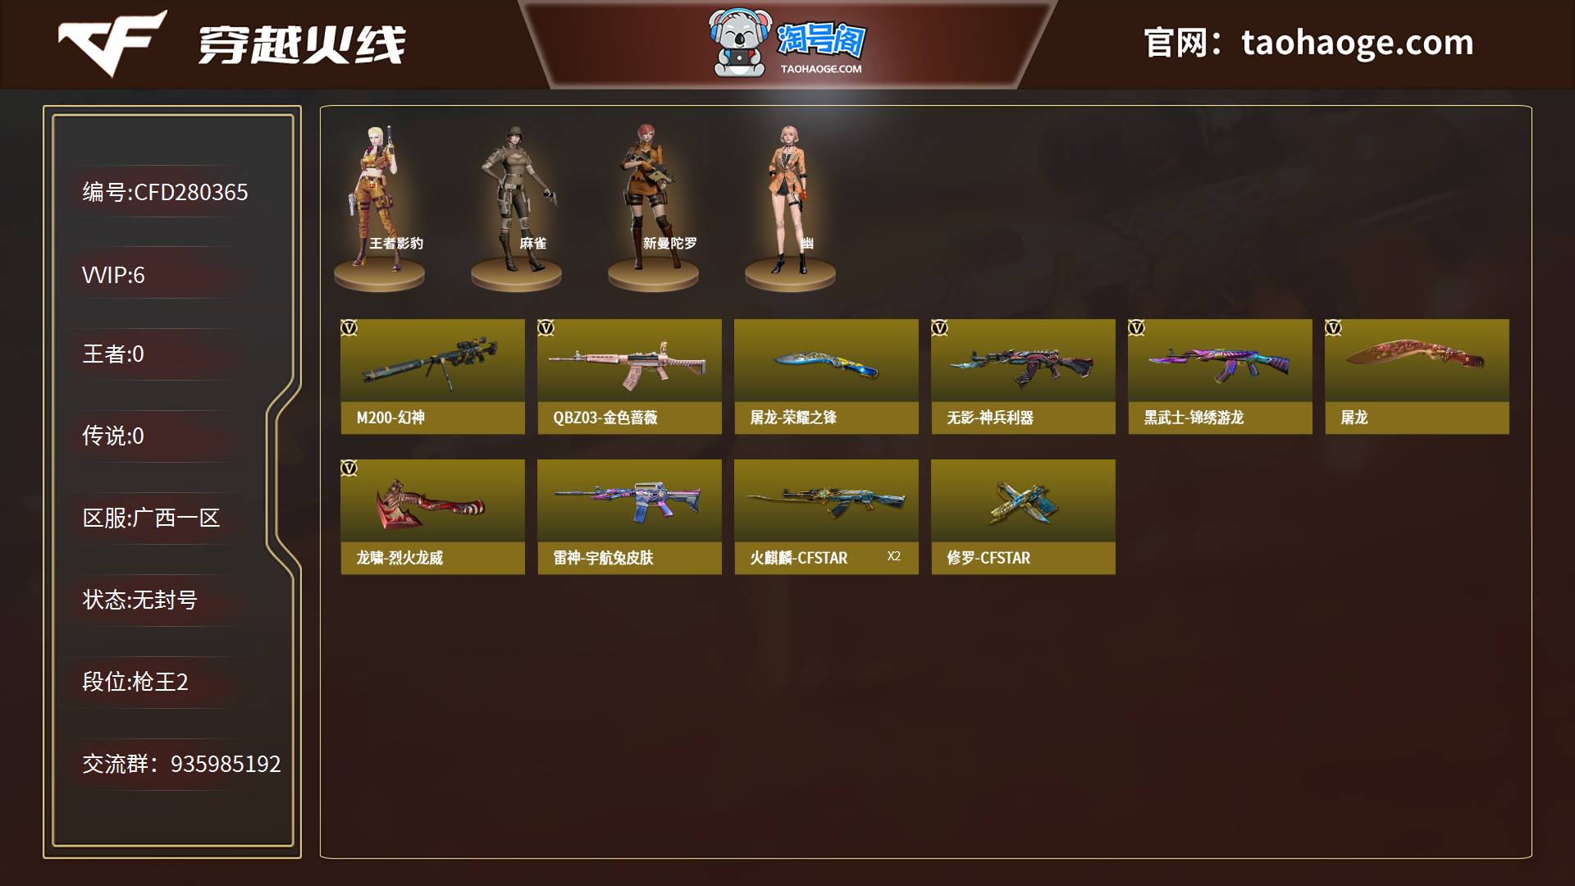The height and width of the screenshot is (886, 1575).
Task: Click the Taohaoge koala mascot logo
Action: pos(742,43)
